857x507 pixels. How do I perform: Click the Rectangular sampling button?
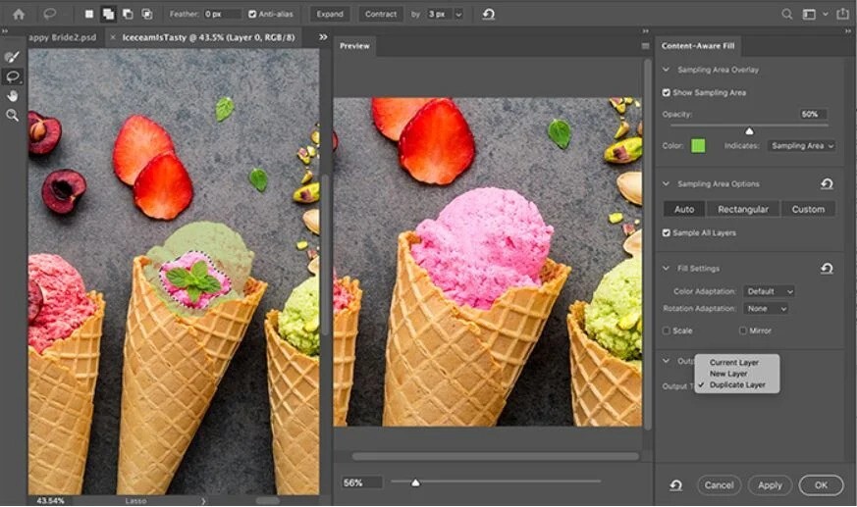click(742, 209)
